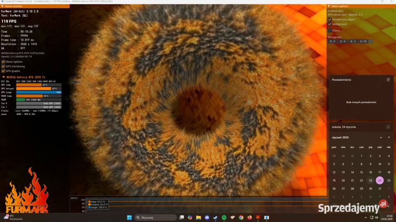The width and height of the screenshot is (396, 222).
Task: Switch to FurMark taskbar icon
Action: [x=258, y=217]
